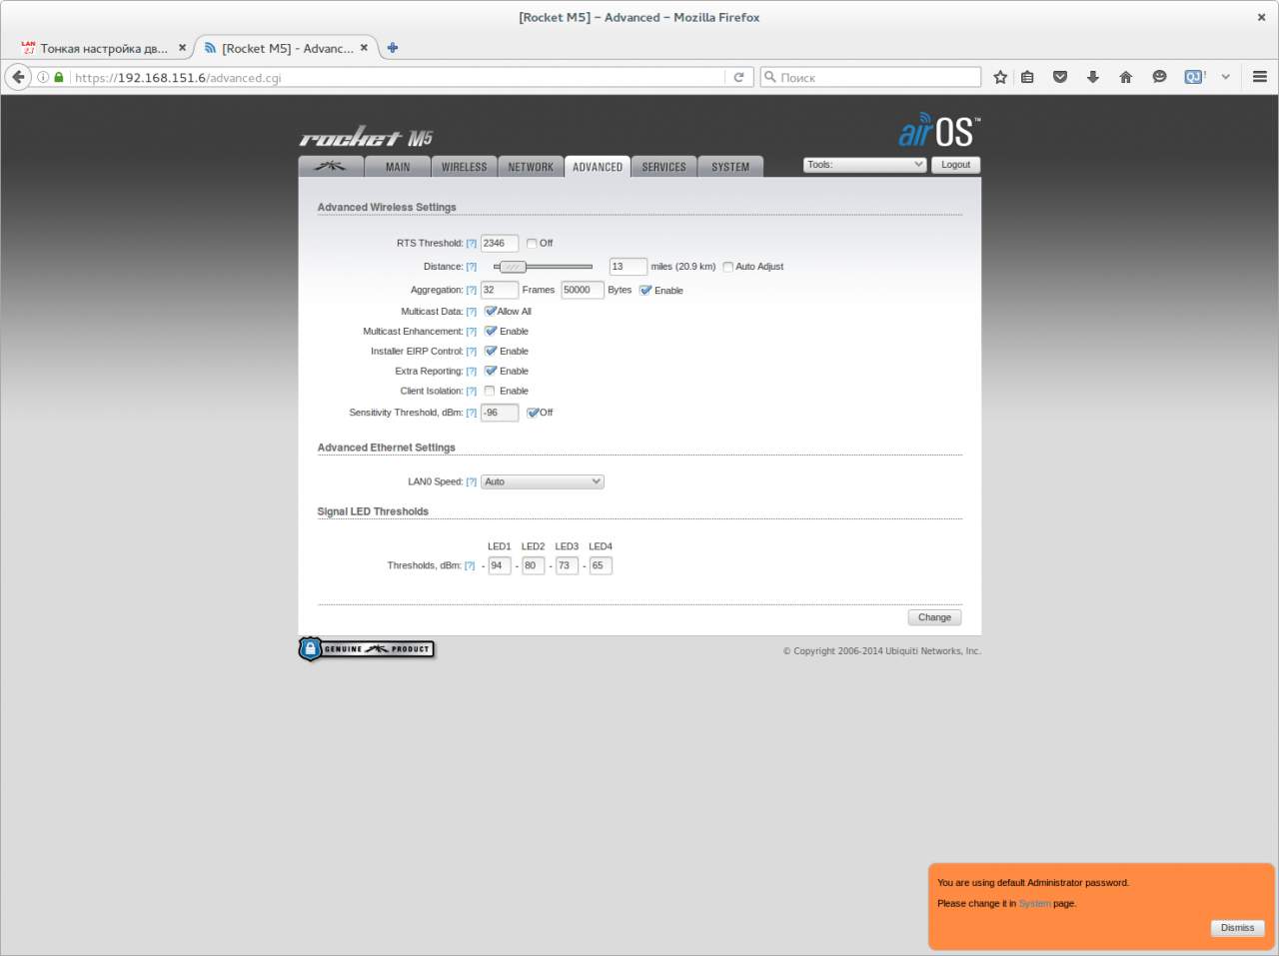Click the Distance miles input field
The height and width of the screenshot is (956, 1279).
coord(629,267)
